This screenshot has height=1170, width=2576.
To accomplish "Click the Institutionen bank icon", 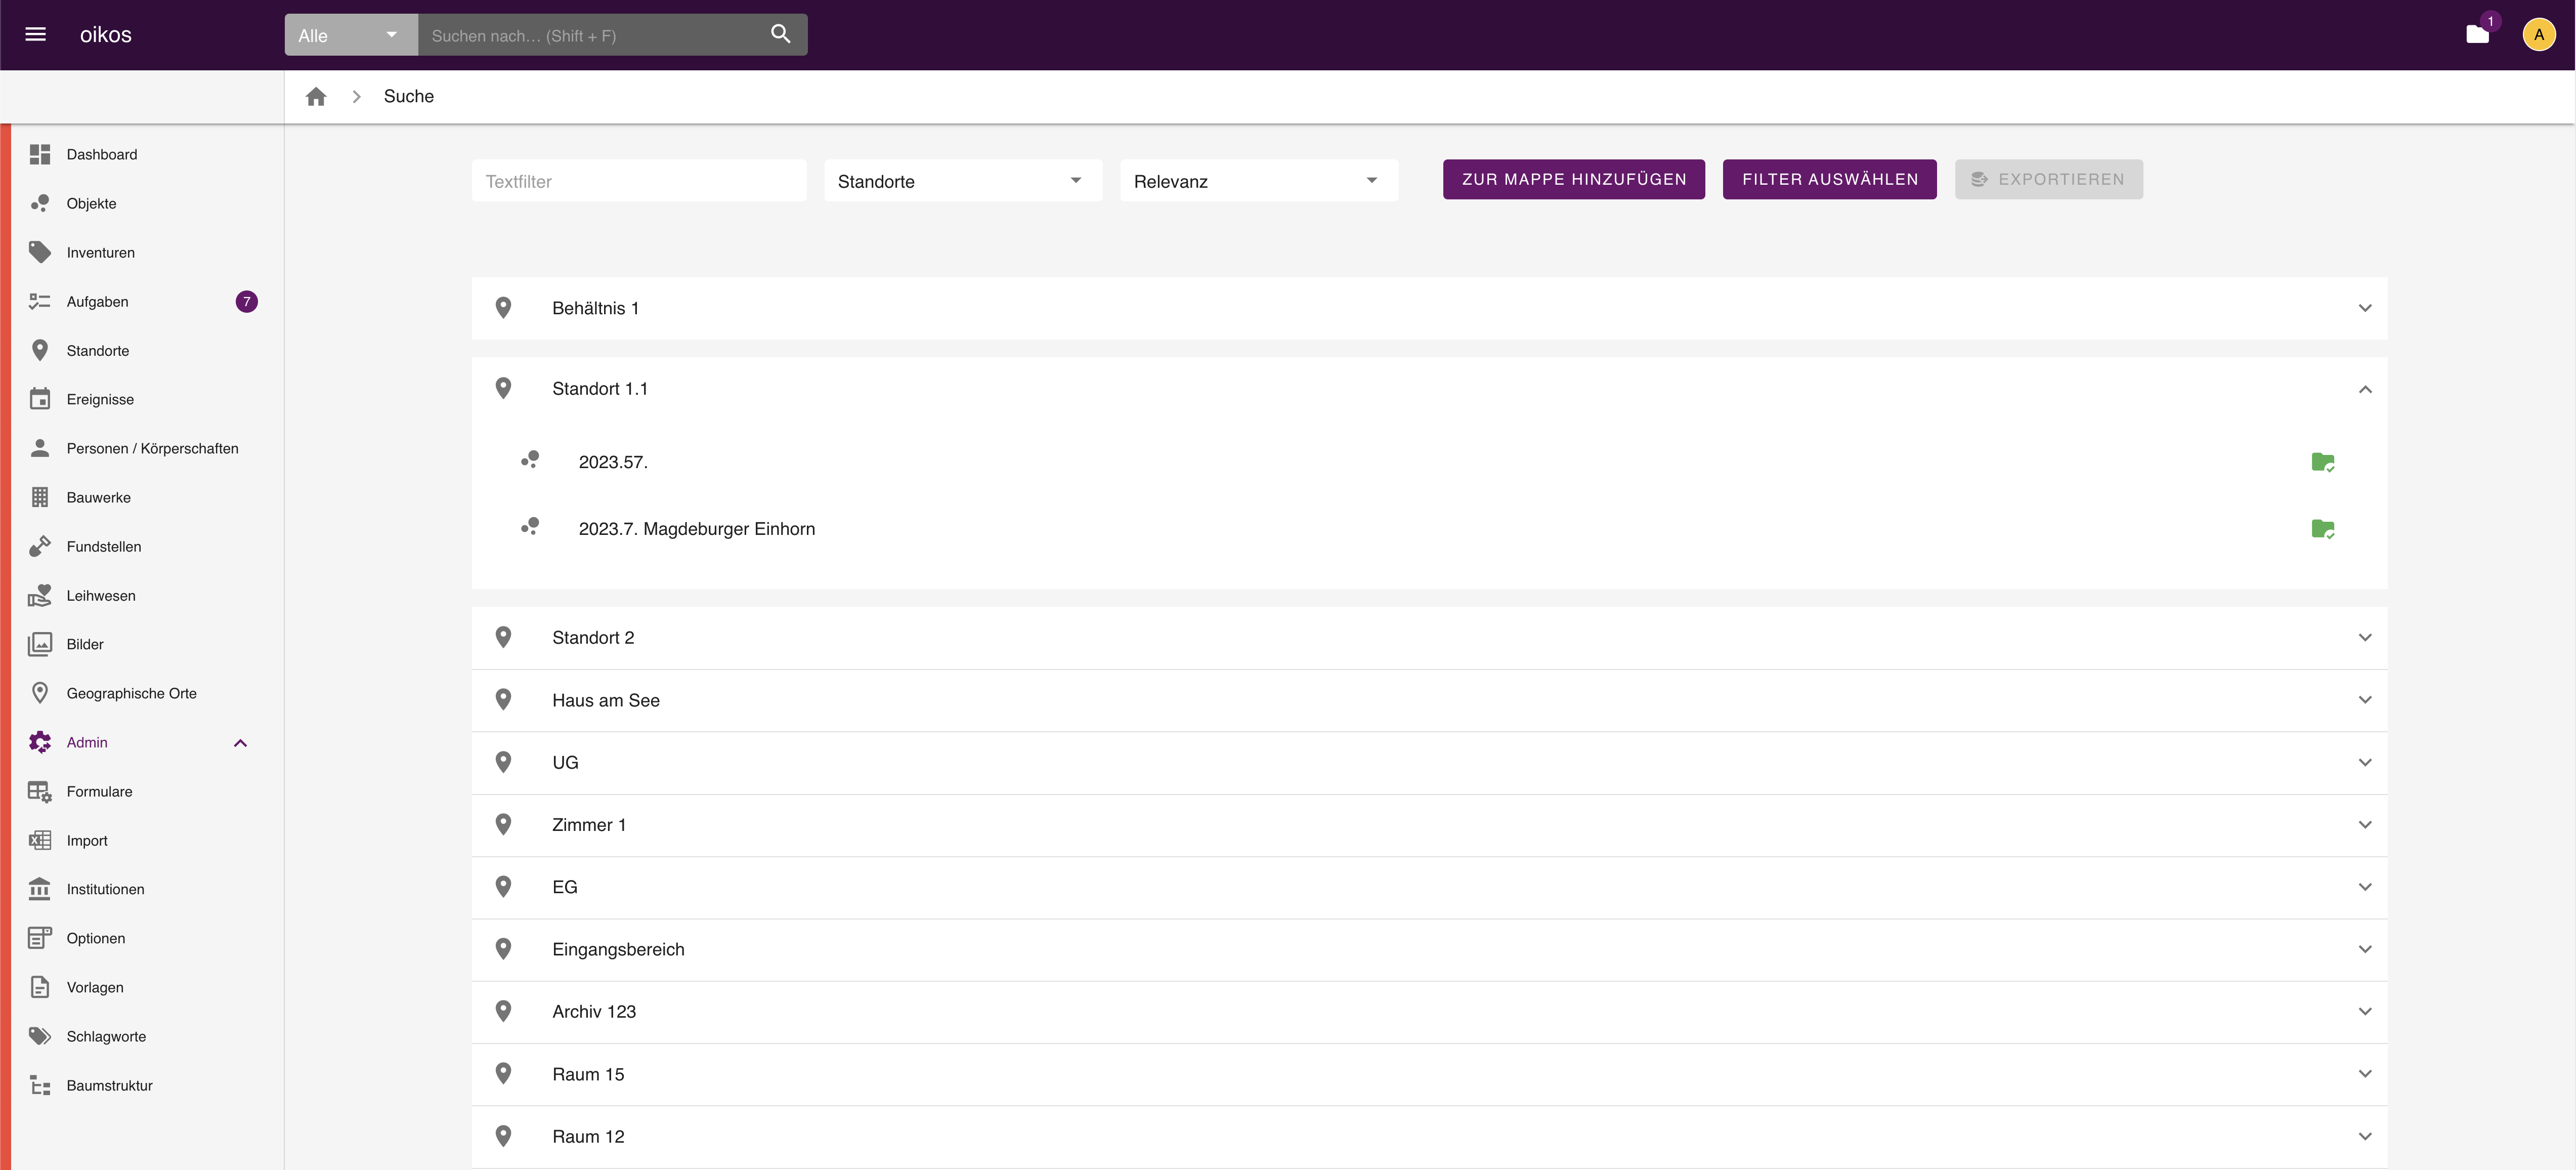I will [x=40, y=889].
